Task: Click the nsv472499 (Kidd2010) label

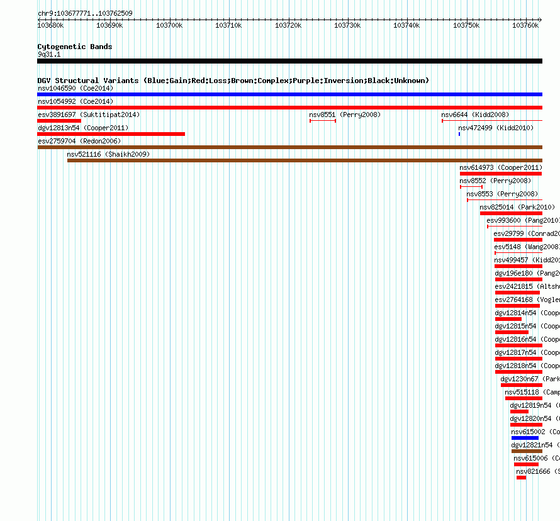Action: point(496,128)
